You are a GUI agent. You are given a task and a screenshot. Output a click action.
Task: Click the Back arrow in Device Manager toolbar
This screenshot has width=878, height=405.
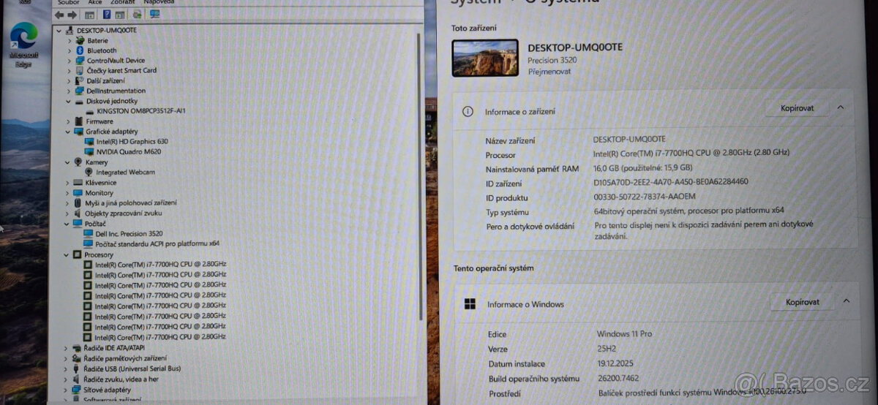pyautogui.click(x=60, y=15)
